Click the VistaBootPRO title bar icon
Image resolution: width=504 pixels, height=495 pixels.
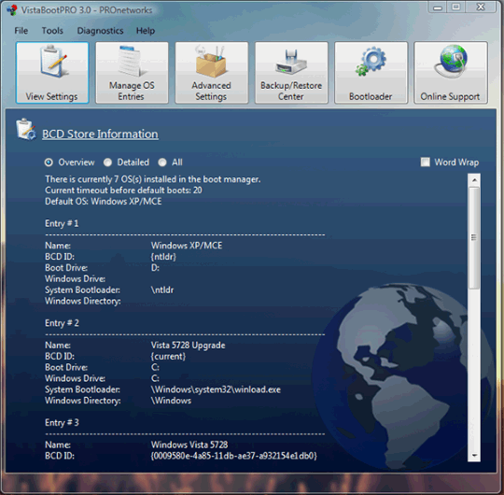click(x=12, y=10)
